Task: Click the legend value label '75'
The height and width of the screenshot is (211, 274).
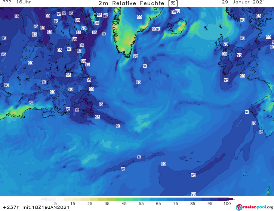Action: [x=175, y=204]
